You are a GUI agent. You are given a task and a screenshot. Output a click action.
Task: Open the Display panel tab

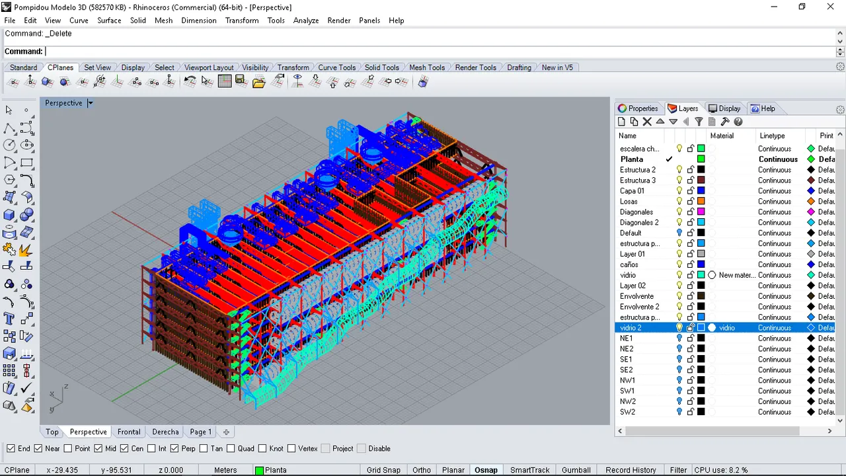click(x=724, y=108)
